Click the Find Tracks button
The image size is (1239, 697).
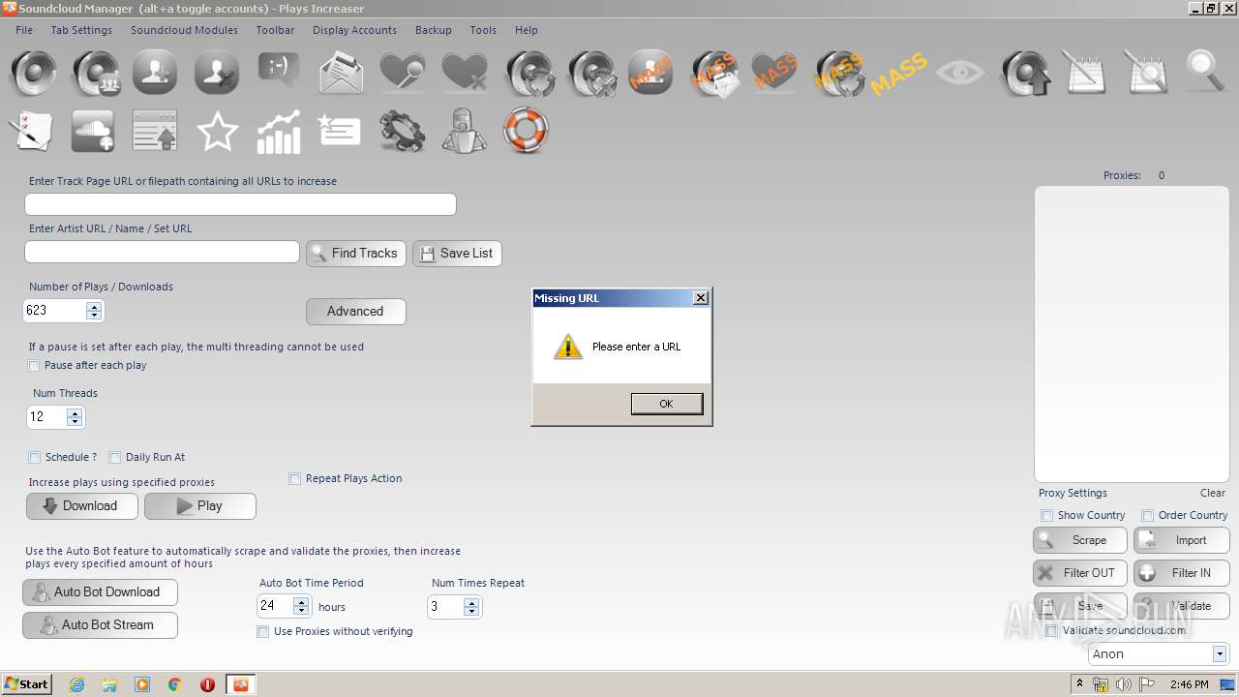point(355,254)
